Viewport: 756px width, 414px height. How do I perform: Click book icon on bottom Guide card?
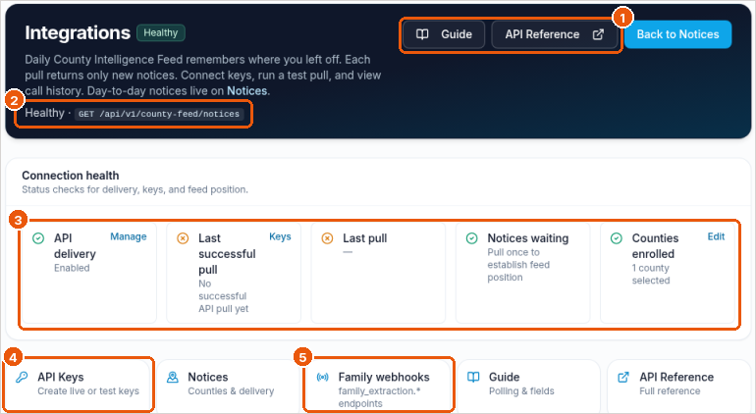[x=473, y=377]
